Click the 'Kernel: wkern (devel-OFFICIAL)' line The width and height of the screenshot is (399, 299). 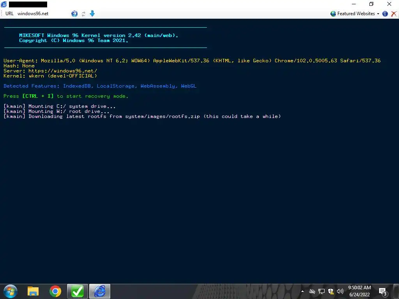(50, 76)
